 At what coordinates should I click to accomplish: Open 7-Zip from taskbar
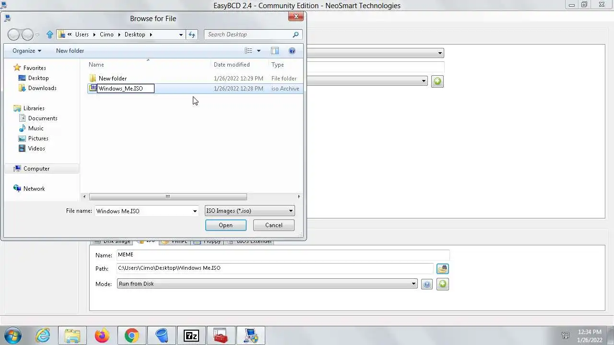pos(191,336)
